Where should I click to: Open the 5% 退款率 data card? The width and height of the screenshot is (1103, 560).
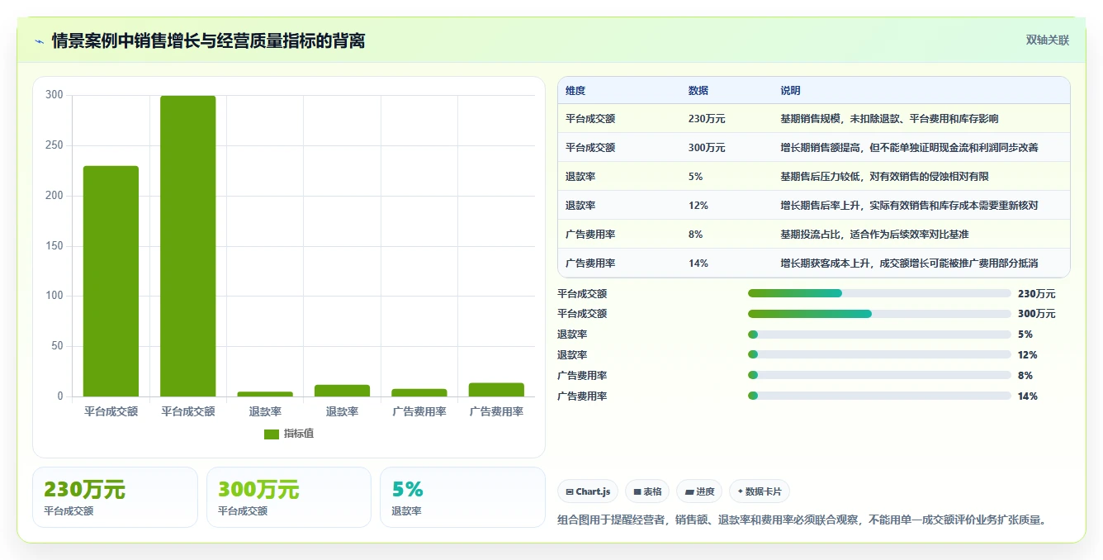coord(463,497)
